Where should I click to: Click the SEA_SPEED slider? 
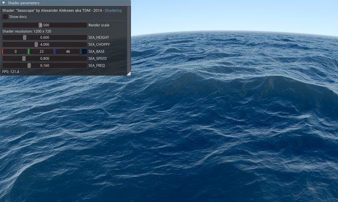pyautogui.click(x=44, y=58)
